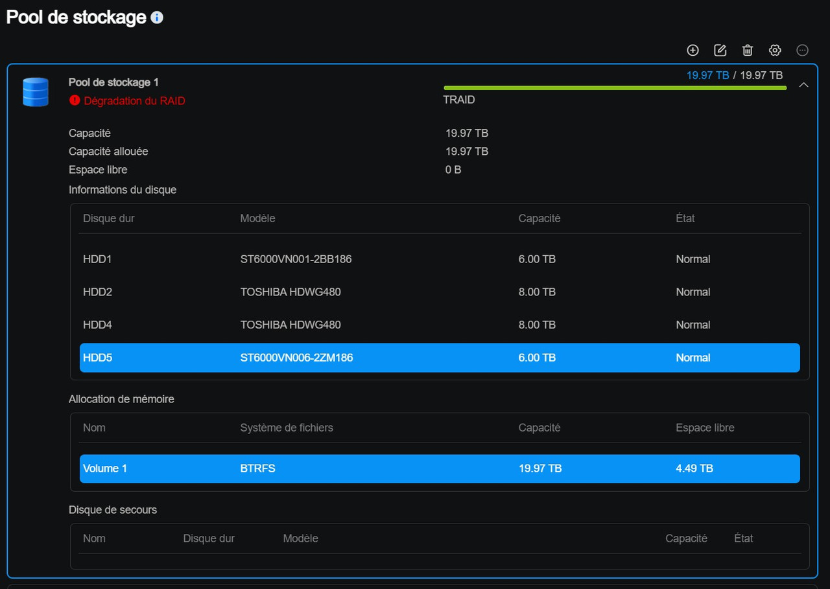Click the 4.49 TB free space value
The height and width of the screenshot is (589, 830).
(x=694, y=468)
